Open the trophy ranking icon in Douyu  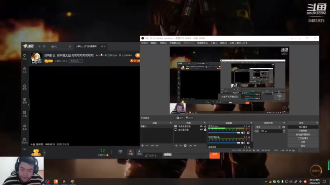(36, 152)
